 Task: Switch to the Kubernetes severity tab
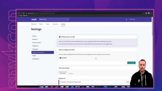coord(63,74)
